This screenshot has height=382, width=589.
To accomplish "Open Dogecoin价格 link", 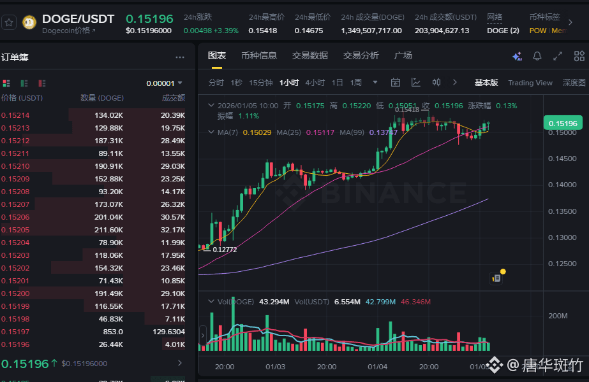I will tap(69, 31).
